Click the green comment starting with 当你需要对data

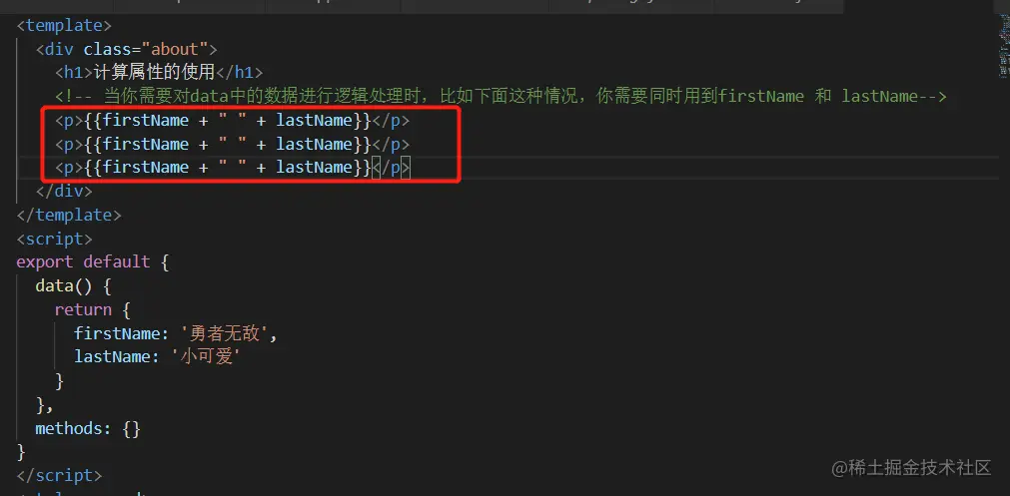[501, 97]
